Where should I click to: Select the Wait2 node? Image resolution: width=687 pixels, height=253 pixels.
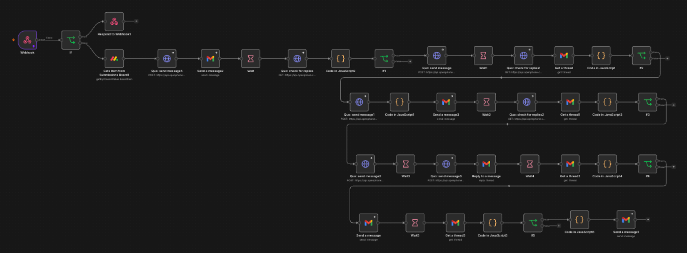point(486,102)
